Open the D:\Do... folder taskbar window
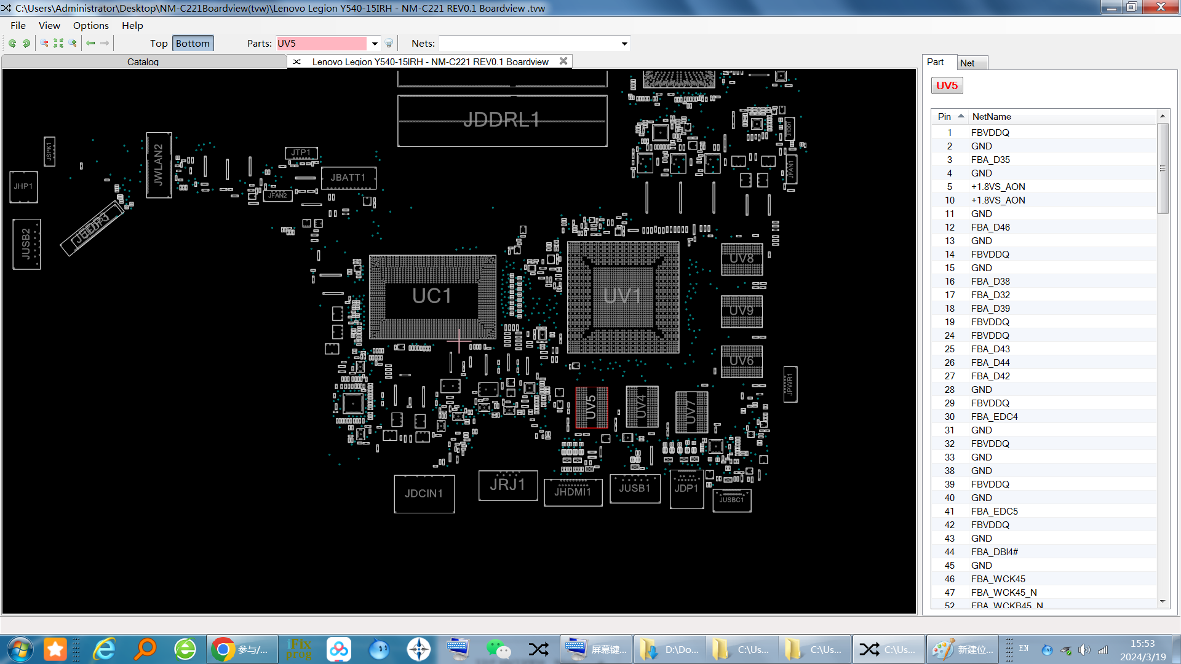Screen dimensions: 1181x664 pos(670,649)
